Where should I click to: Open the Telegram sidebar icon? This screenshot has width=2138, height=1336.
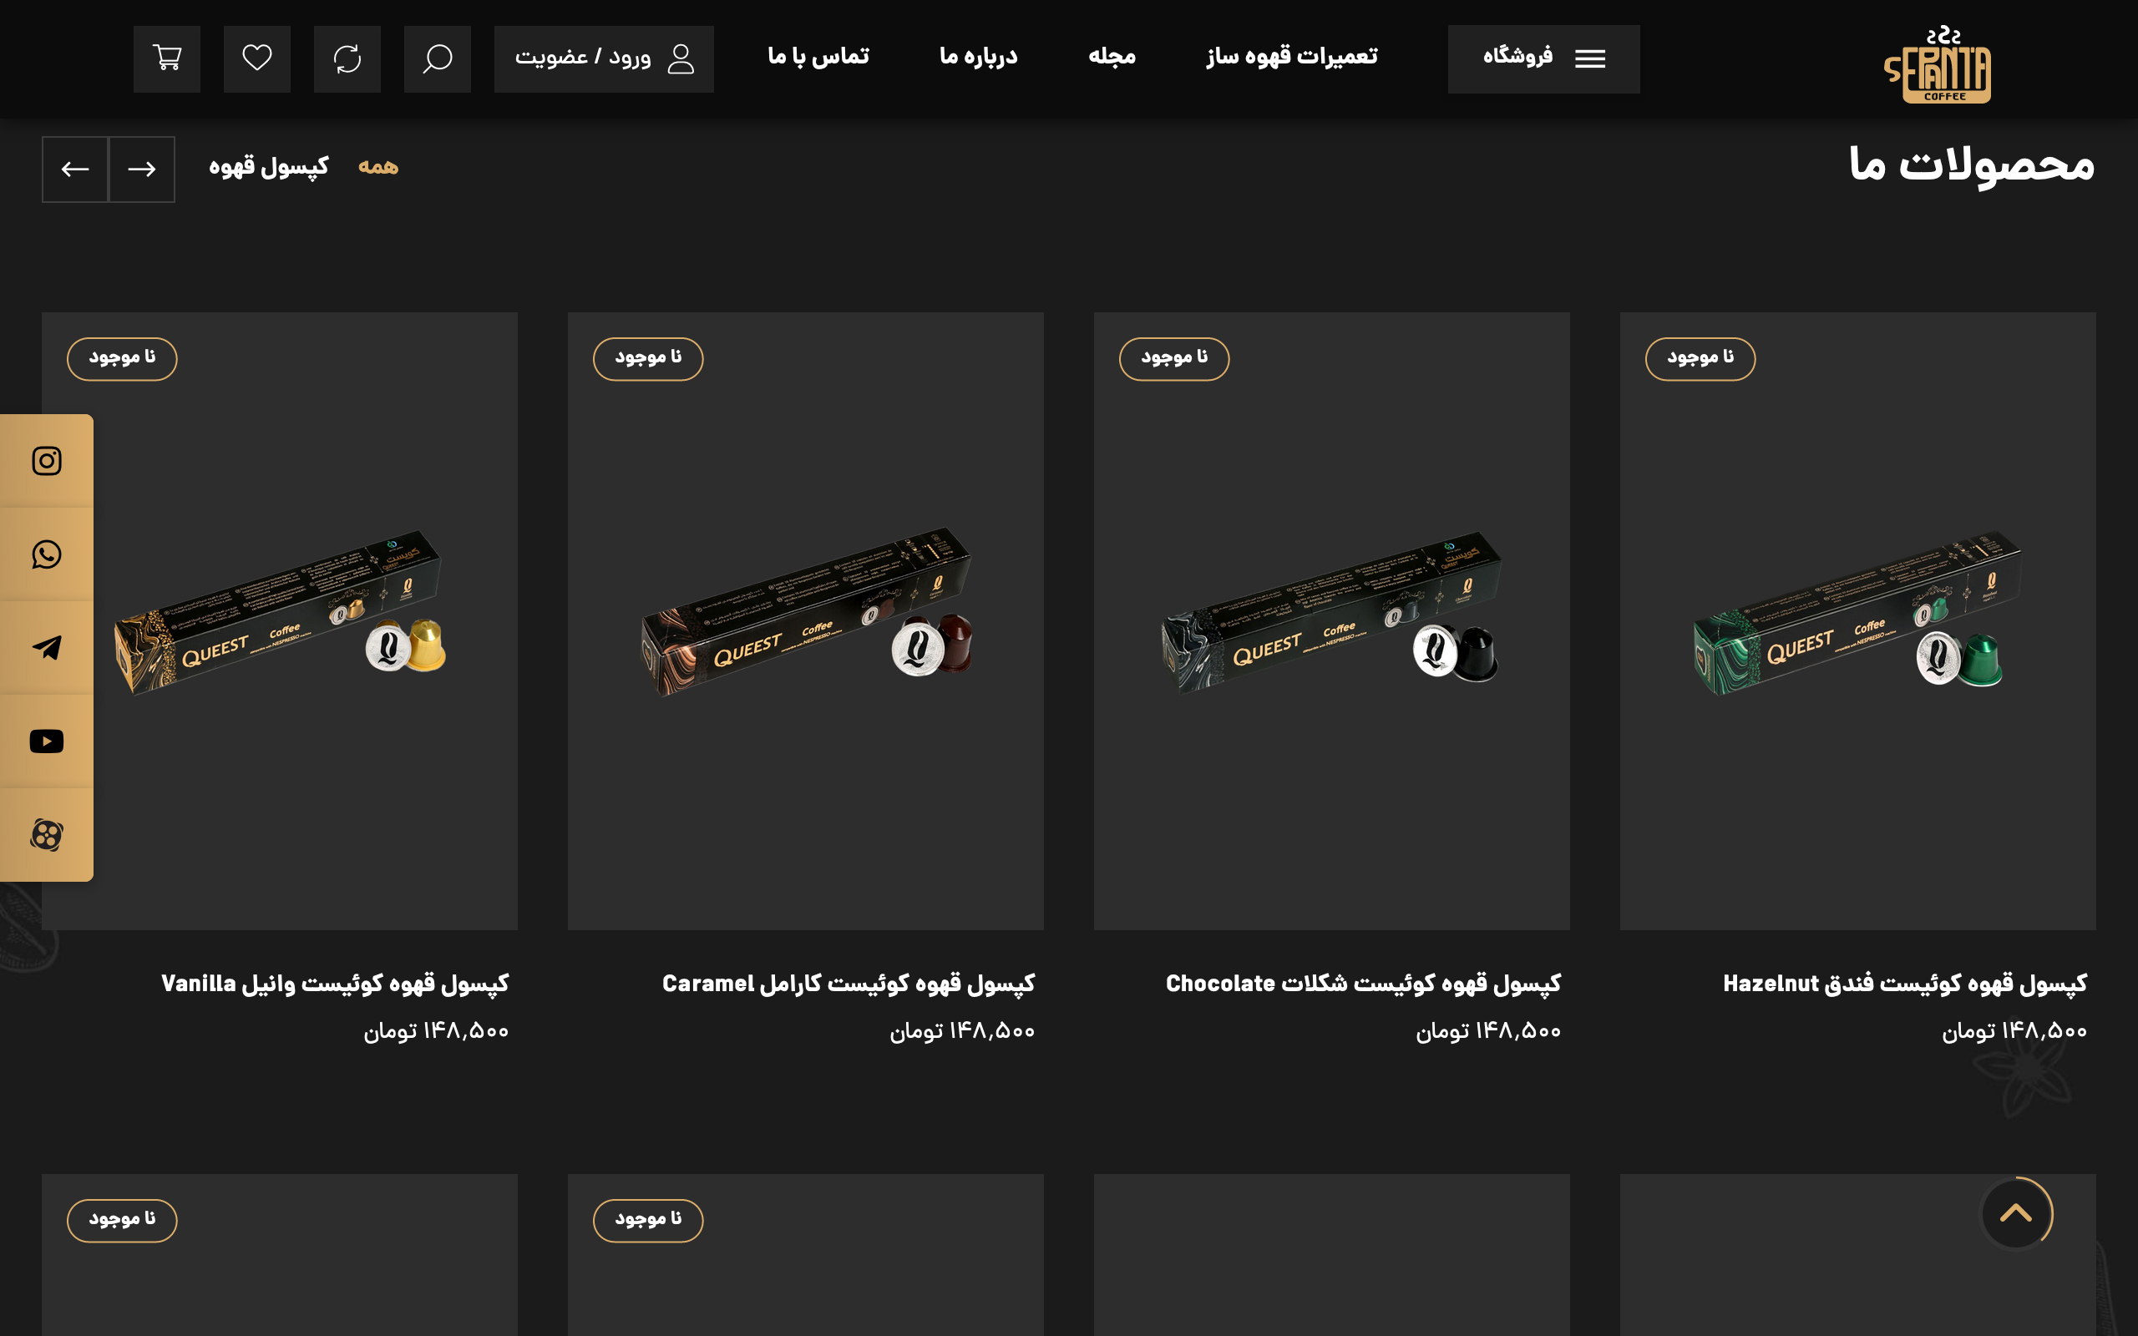46,648
